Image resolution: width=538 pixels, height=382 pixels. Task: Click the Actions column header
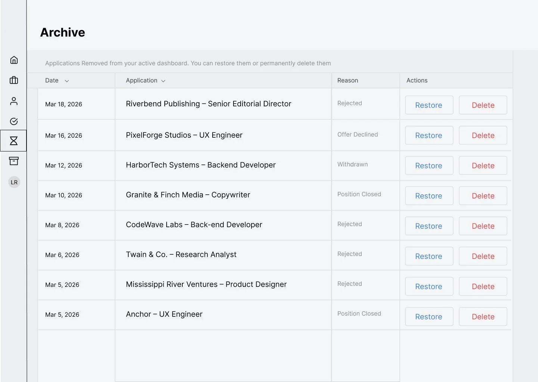(417, 81)
